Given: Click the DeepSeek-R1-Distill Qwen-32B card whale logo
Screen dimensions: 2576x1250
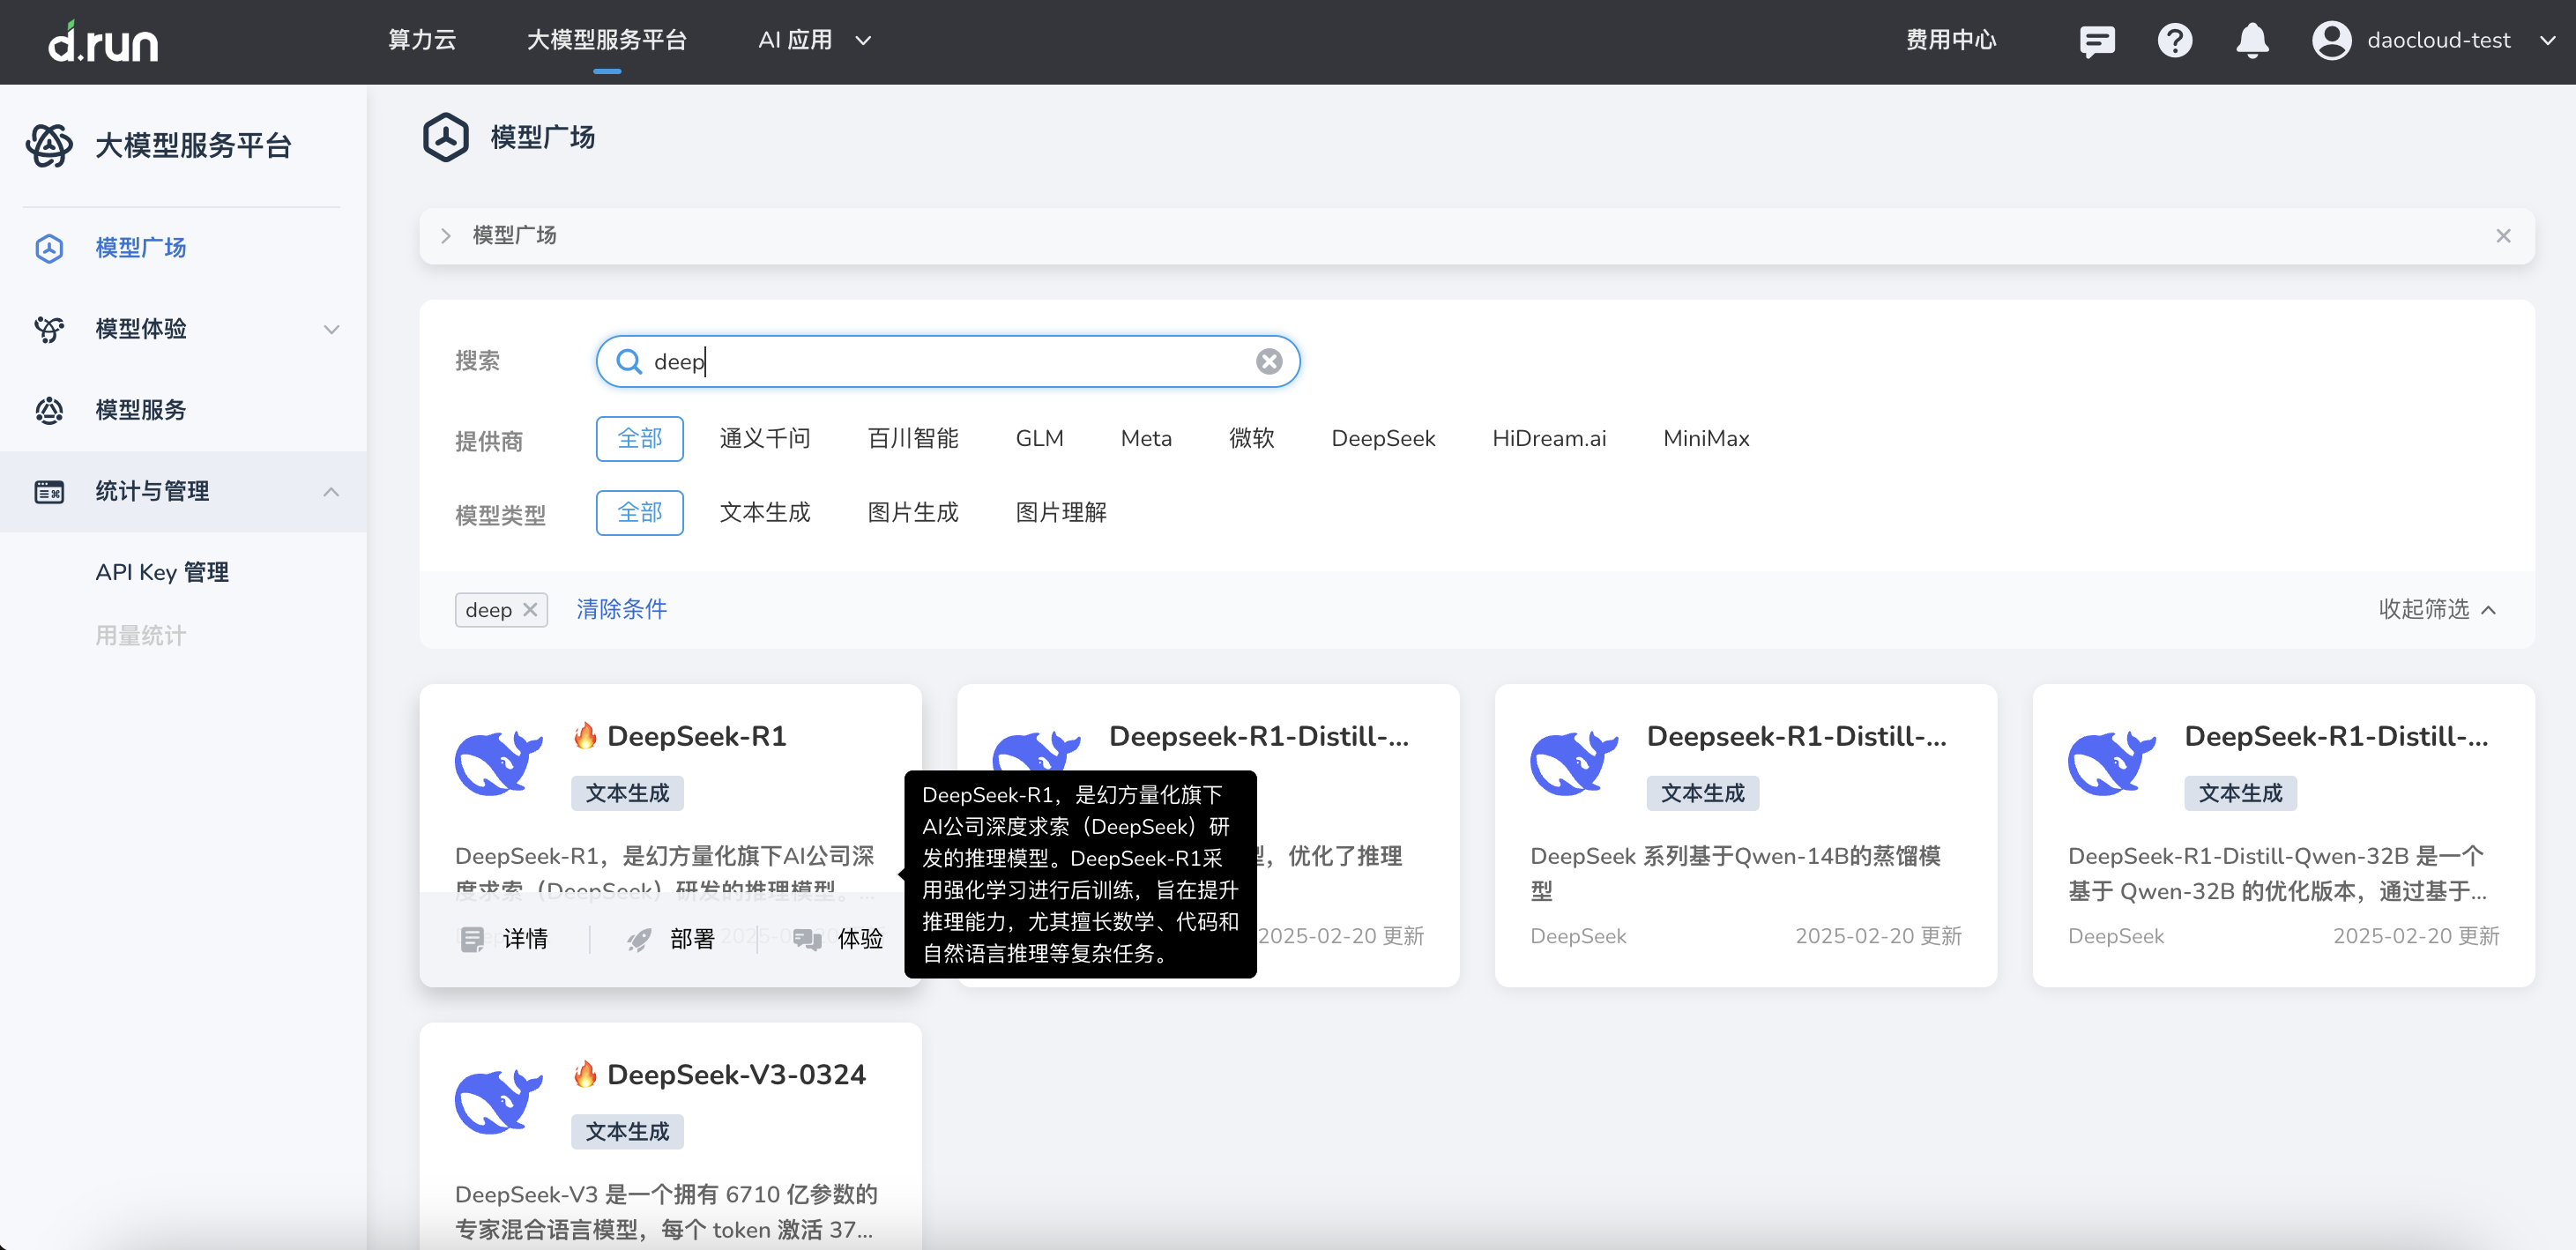Looking at the screenshot, I should coord(2113,762).
